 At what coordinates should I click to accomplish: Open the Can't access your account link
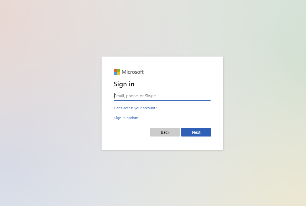136,108
